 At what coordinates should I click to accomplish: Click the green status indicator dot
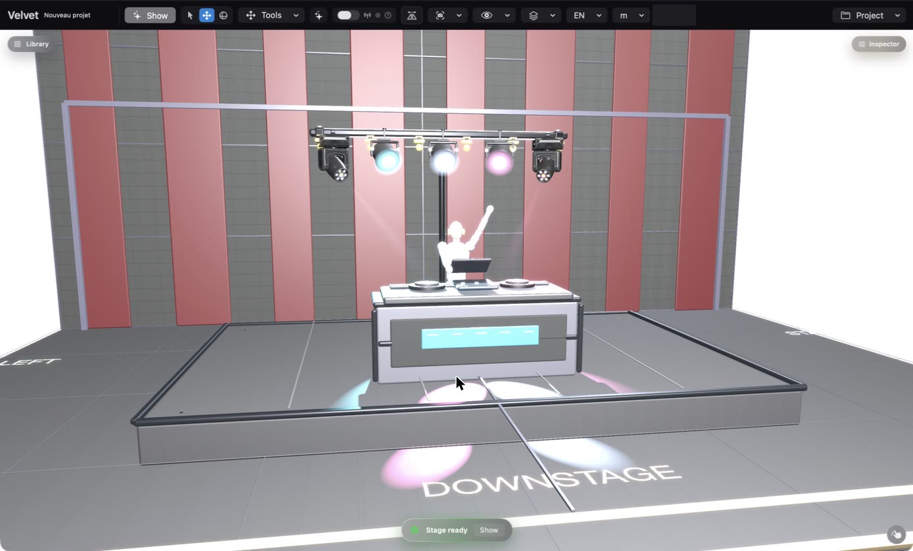pyautogui.click(x=414, y=530)
